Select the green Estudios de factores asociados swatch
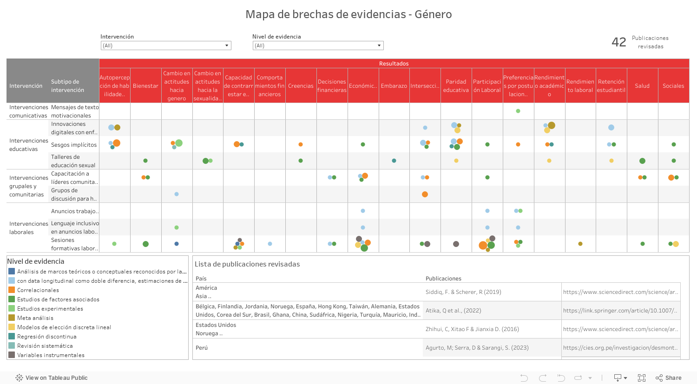The image size is (697, 384). pyautogui.click(x=12, y=299)
